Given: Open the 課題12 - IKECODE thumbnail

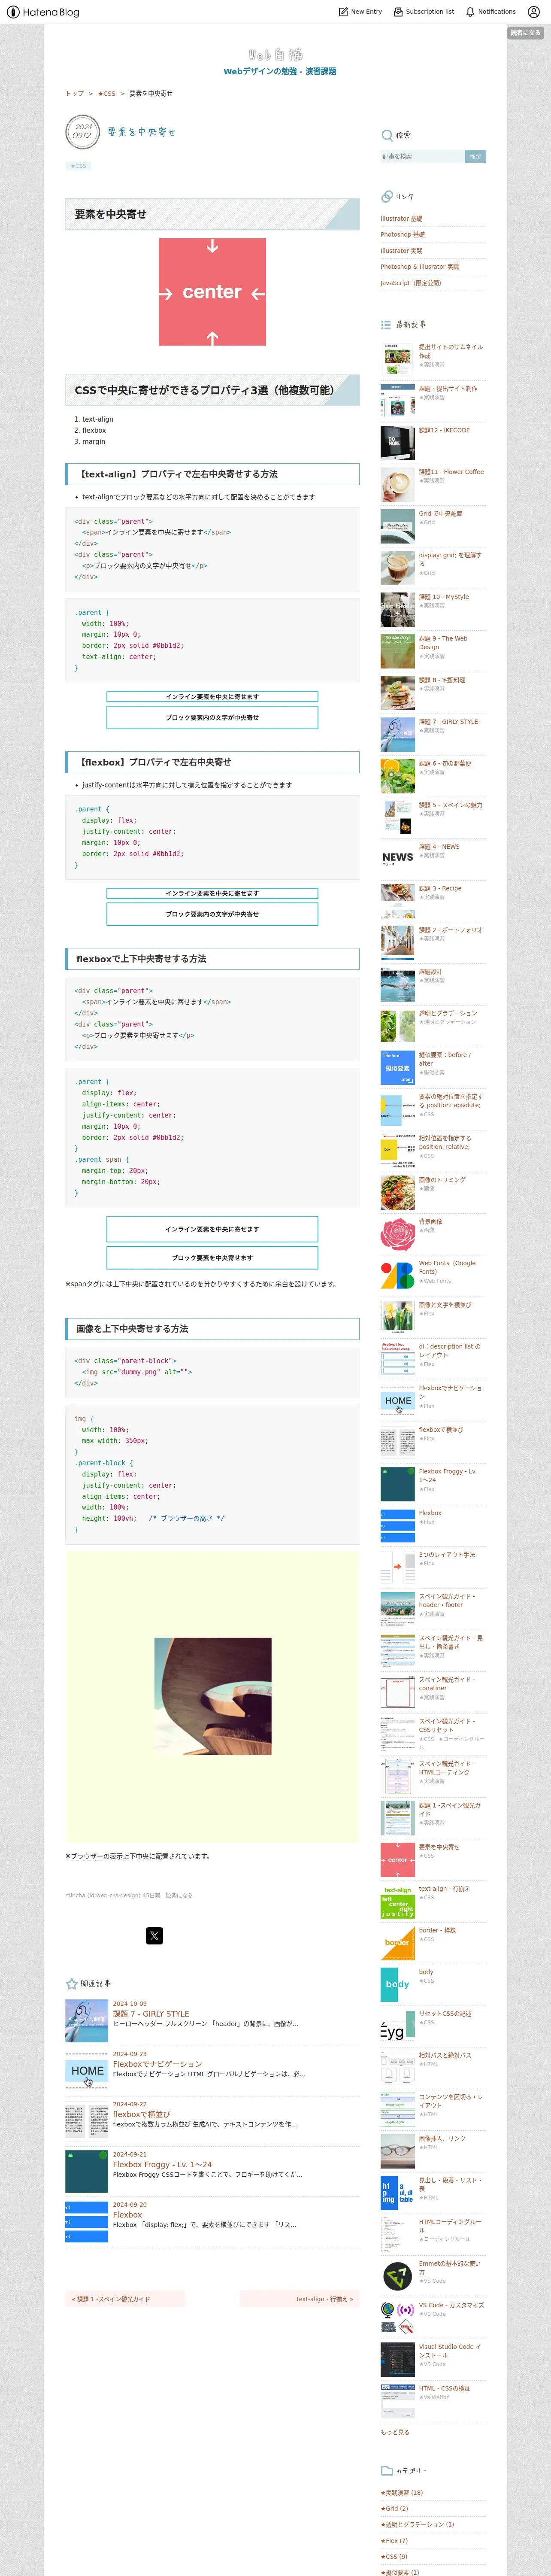Looking at the screenshot, I should click(x=397, y=443).
